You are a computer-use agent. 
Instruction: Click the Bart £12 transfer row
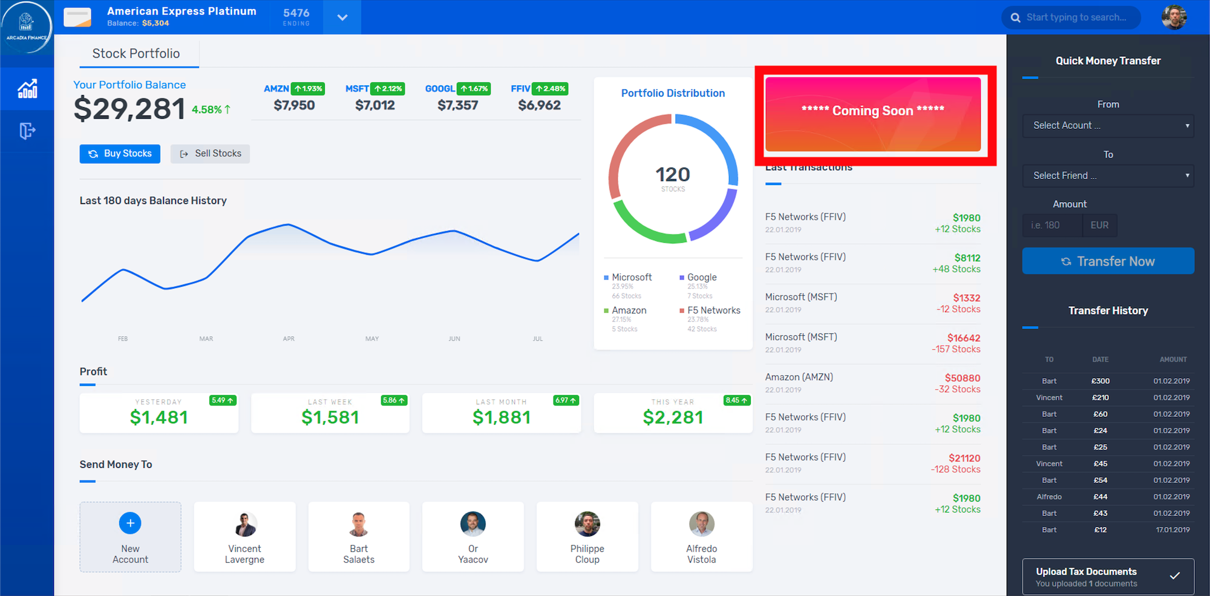click(1108, 530)
